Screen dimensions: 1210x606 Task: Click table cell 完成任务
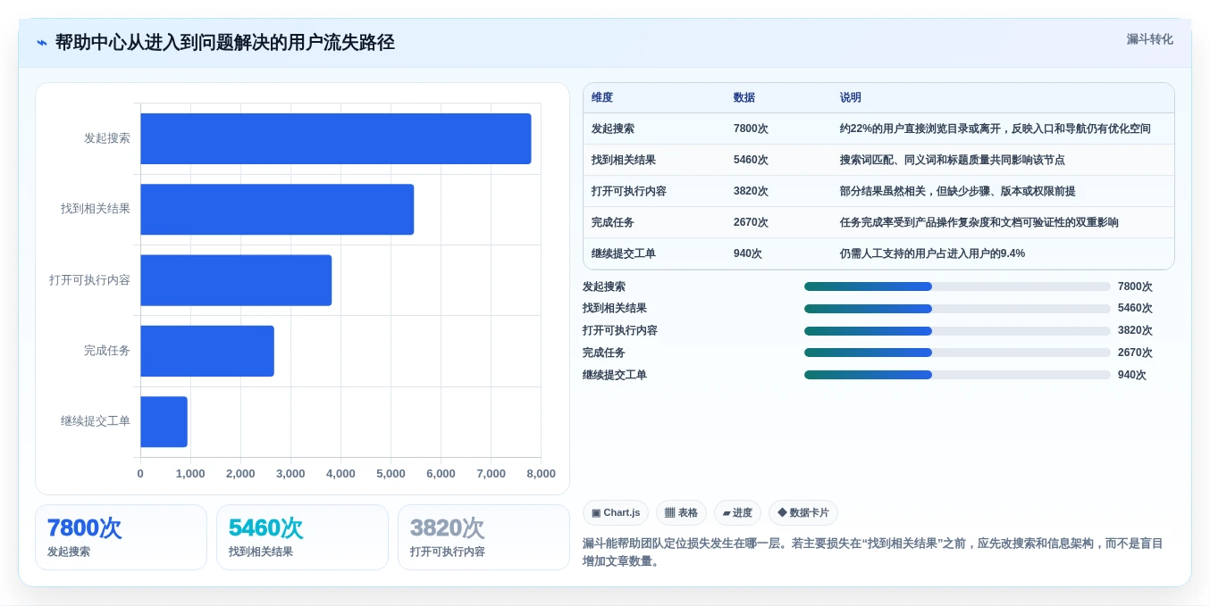pyautogui.click(x=613, y=222)
